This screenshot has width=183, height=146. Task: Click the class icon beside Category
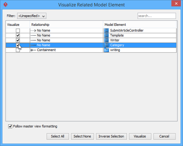106,45
